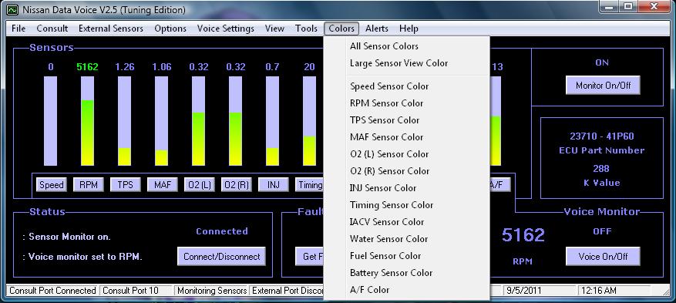Click the MAF bar gauge
The width and height of the screenshot is (676, 303).
pos(162,121)
